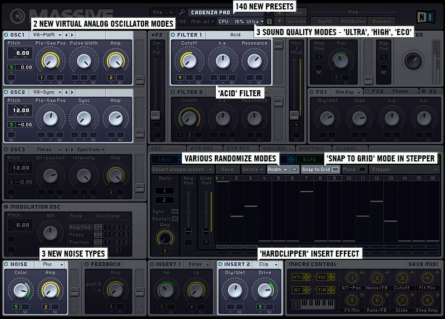The image size is (445, 319).
Task: Click the OSC1 Pulse Width knob
Action: (x=85, y=61)
